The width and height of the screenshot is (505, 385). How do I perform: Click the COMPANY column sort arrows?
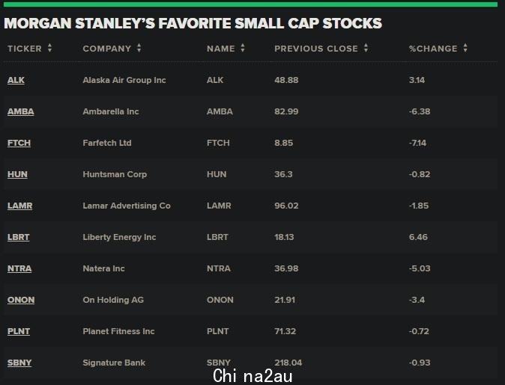pyautogui.click(x=139, y=48)
